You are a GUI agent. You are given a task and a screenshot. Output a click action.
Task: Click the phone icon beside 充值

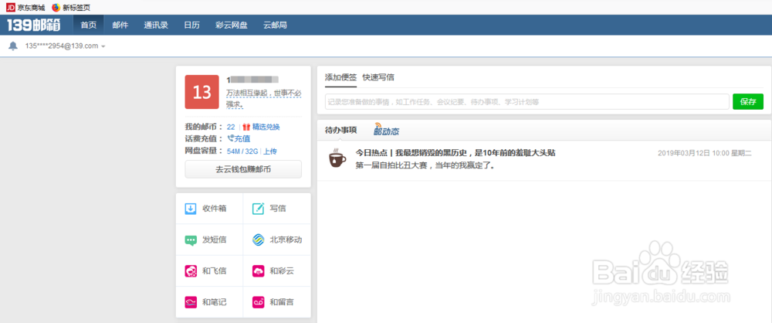[x=230, y=138]
